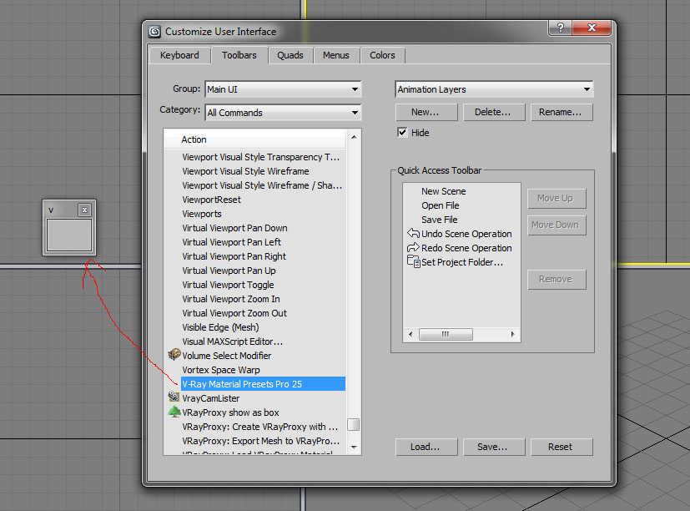Go to the Colors tab

[x=382, y=55]
